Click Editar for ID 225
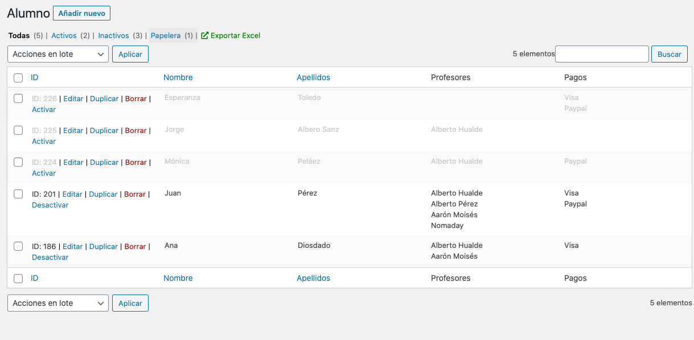 click(73, 130)
